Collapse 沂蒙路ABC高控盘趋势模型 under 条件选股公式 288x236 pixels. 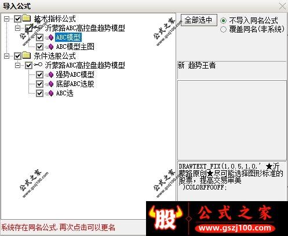[17, 65]
